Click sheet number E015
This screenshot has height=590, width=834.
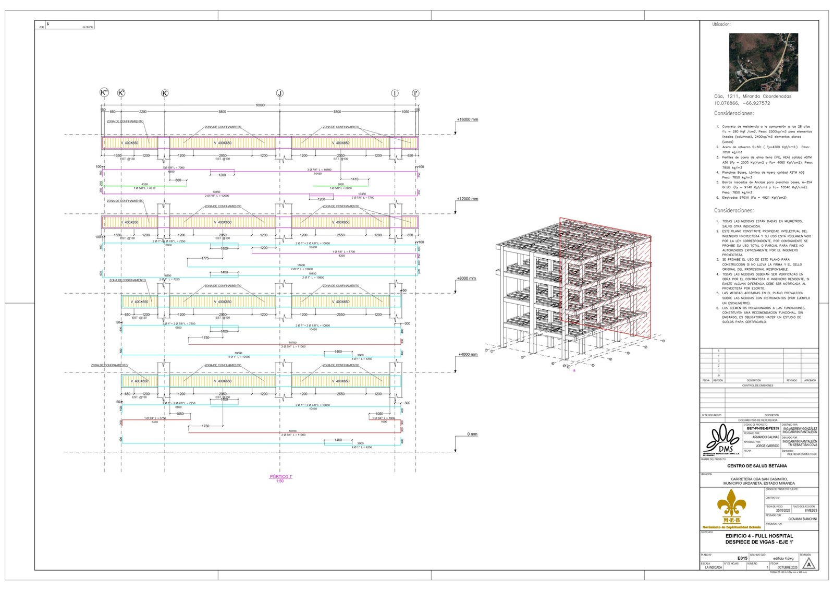pos(742,558)
